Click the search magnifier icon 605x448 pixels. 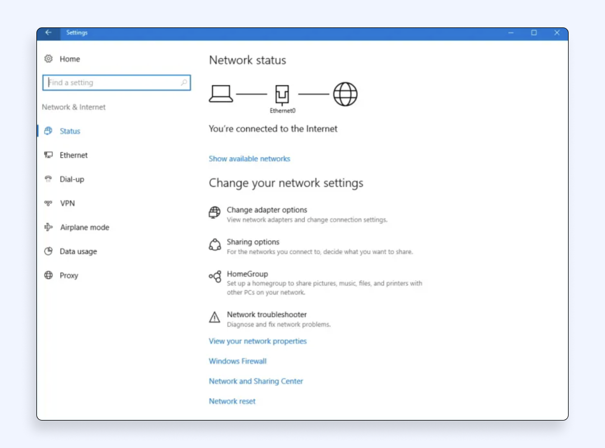tap(184, 83)
